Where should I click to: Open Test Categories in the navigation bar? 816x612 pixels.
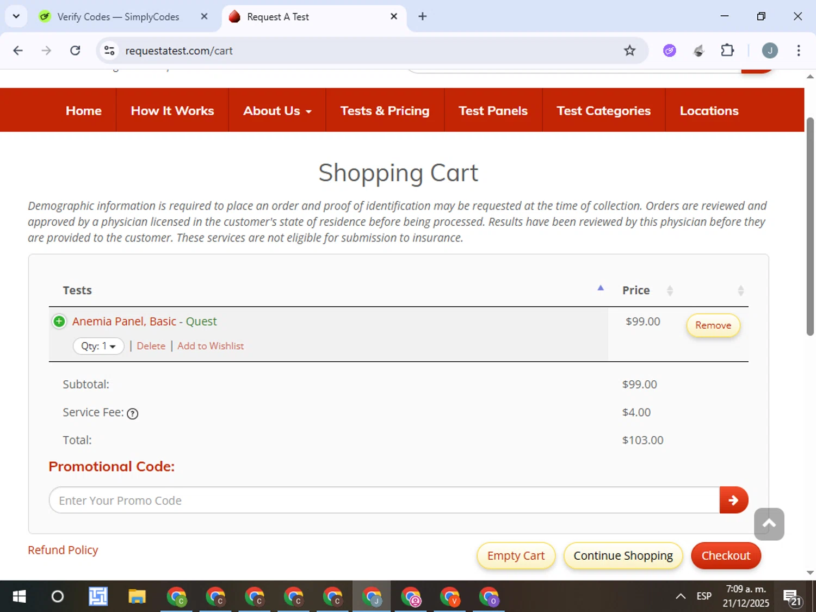point(603,111)
